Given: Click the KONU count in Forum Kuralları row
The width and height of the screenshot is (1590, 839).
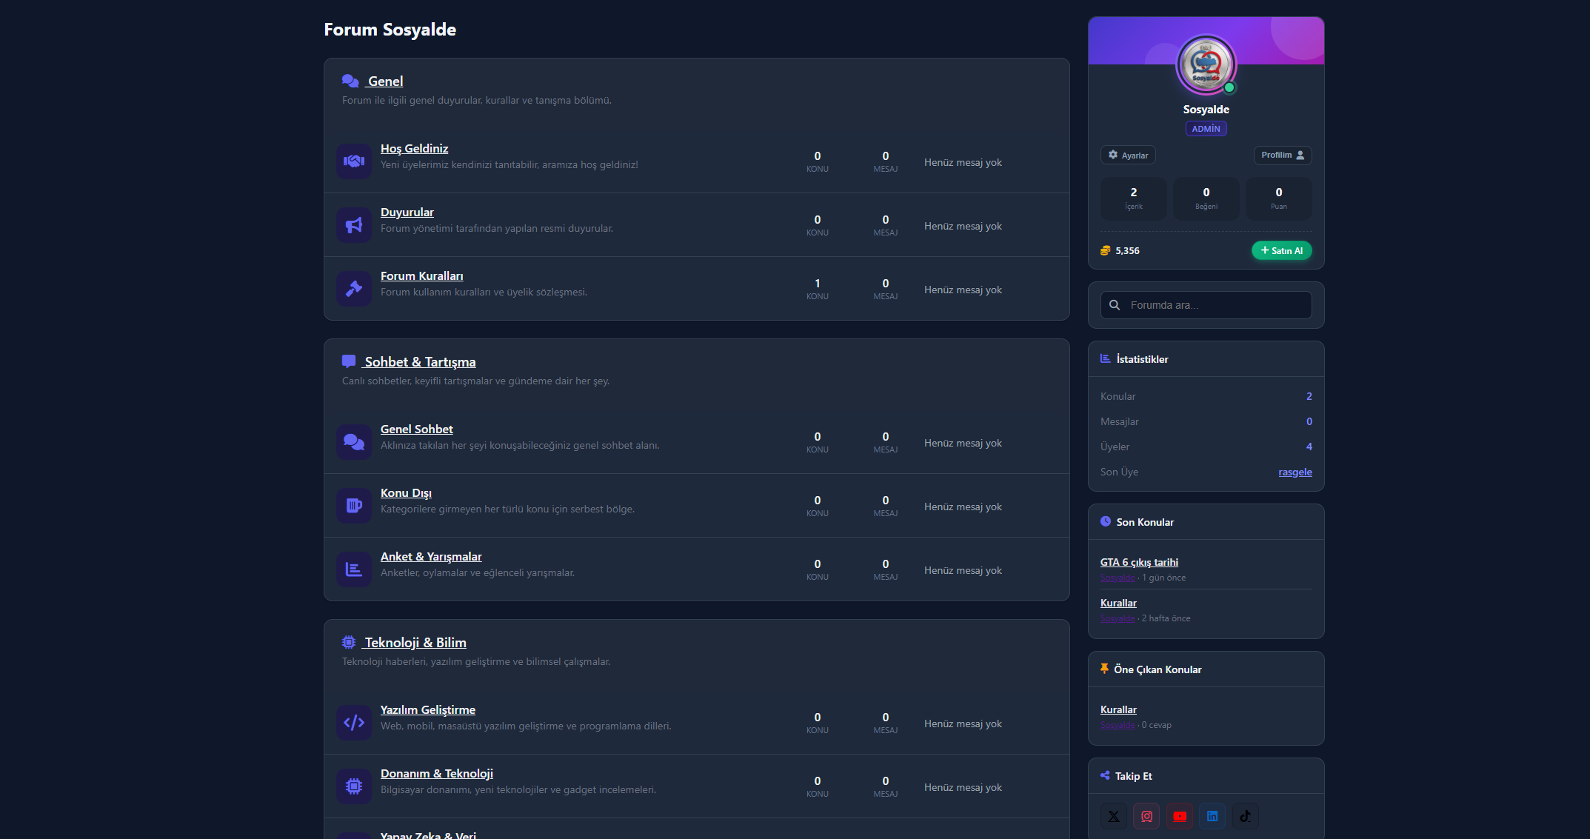Looking at the screenshot, I should [818, 288].
